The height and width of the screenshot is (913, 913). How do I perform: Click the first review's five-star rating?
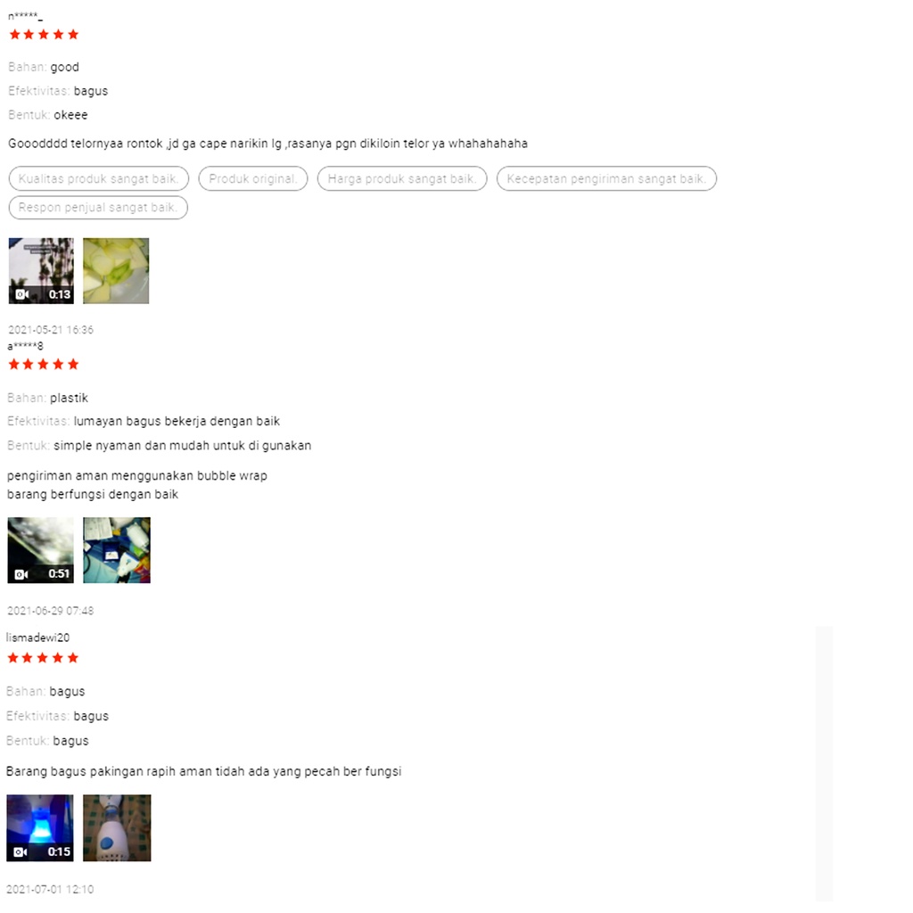(44, 35)
